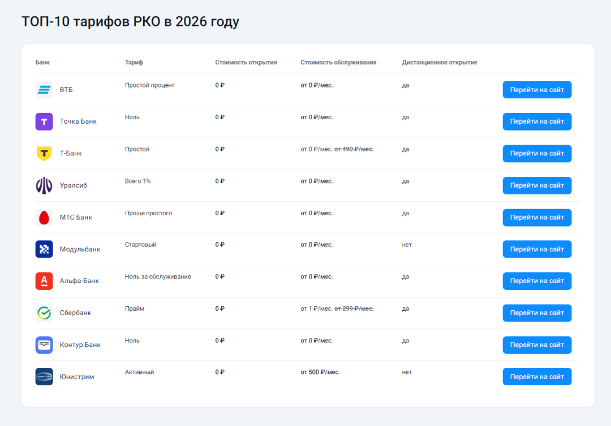Screen dimensions: 611x426
Task: Select the Точка Банк name
Action: click(78, 121)
